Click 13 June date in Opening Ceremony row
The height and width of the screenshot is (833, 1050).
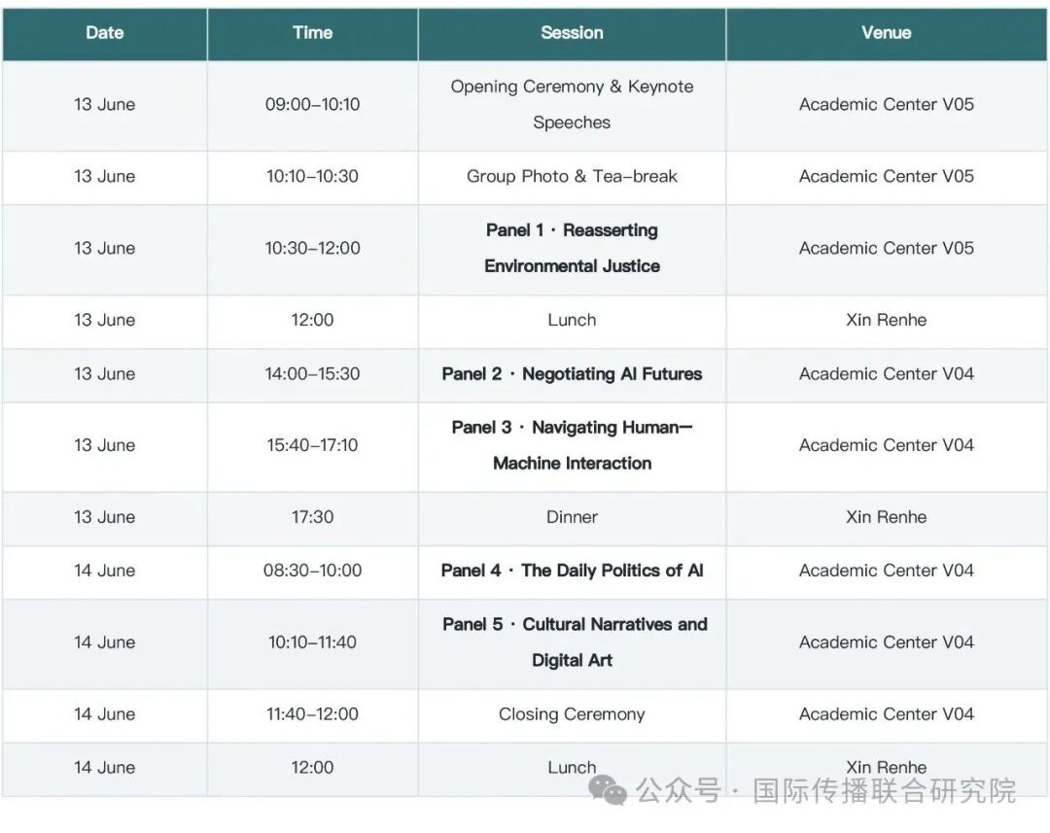pyautogui.click(x=104, y=104)
